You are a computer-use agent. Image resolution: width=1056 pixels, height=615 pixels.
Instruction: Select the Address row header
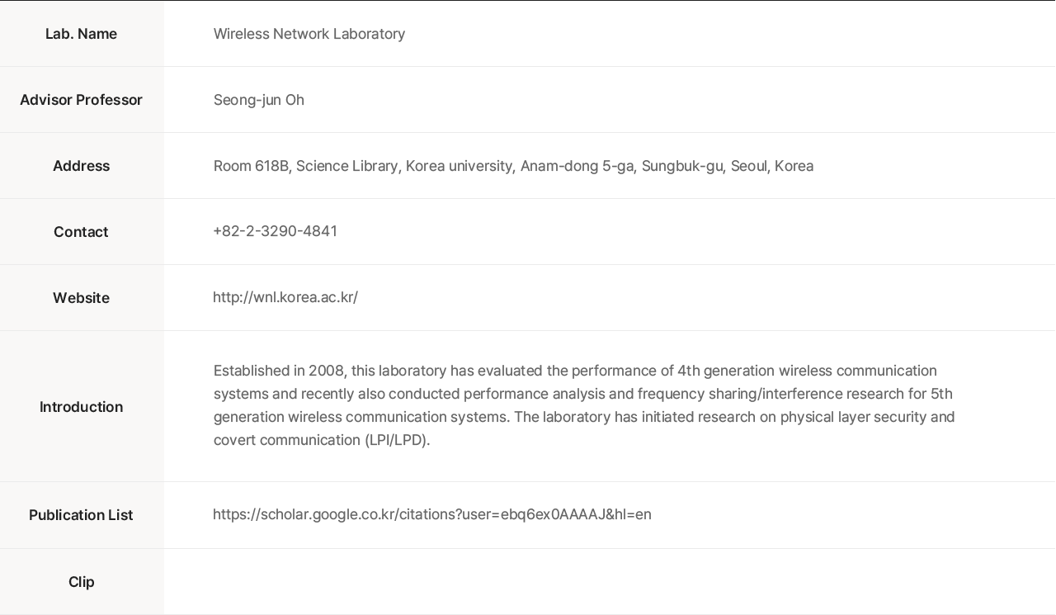(81, 166)
